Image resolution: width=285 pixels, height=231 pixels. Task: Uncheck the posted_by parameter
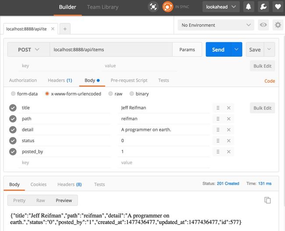[x=13, y=152]
